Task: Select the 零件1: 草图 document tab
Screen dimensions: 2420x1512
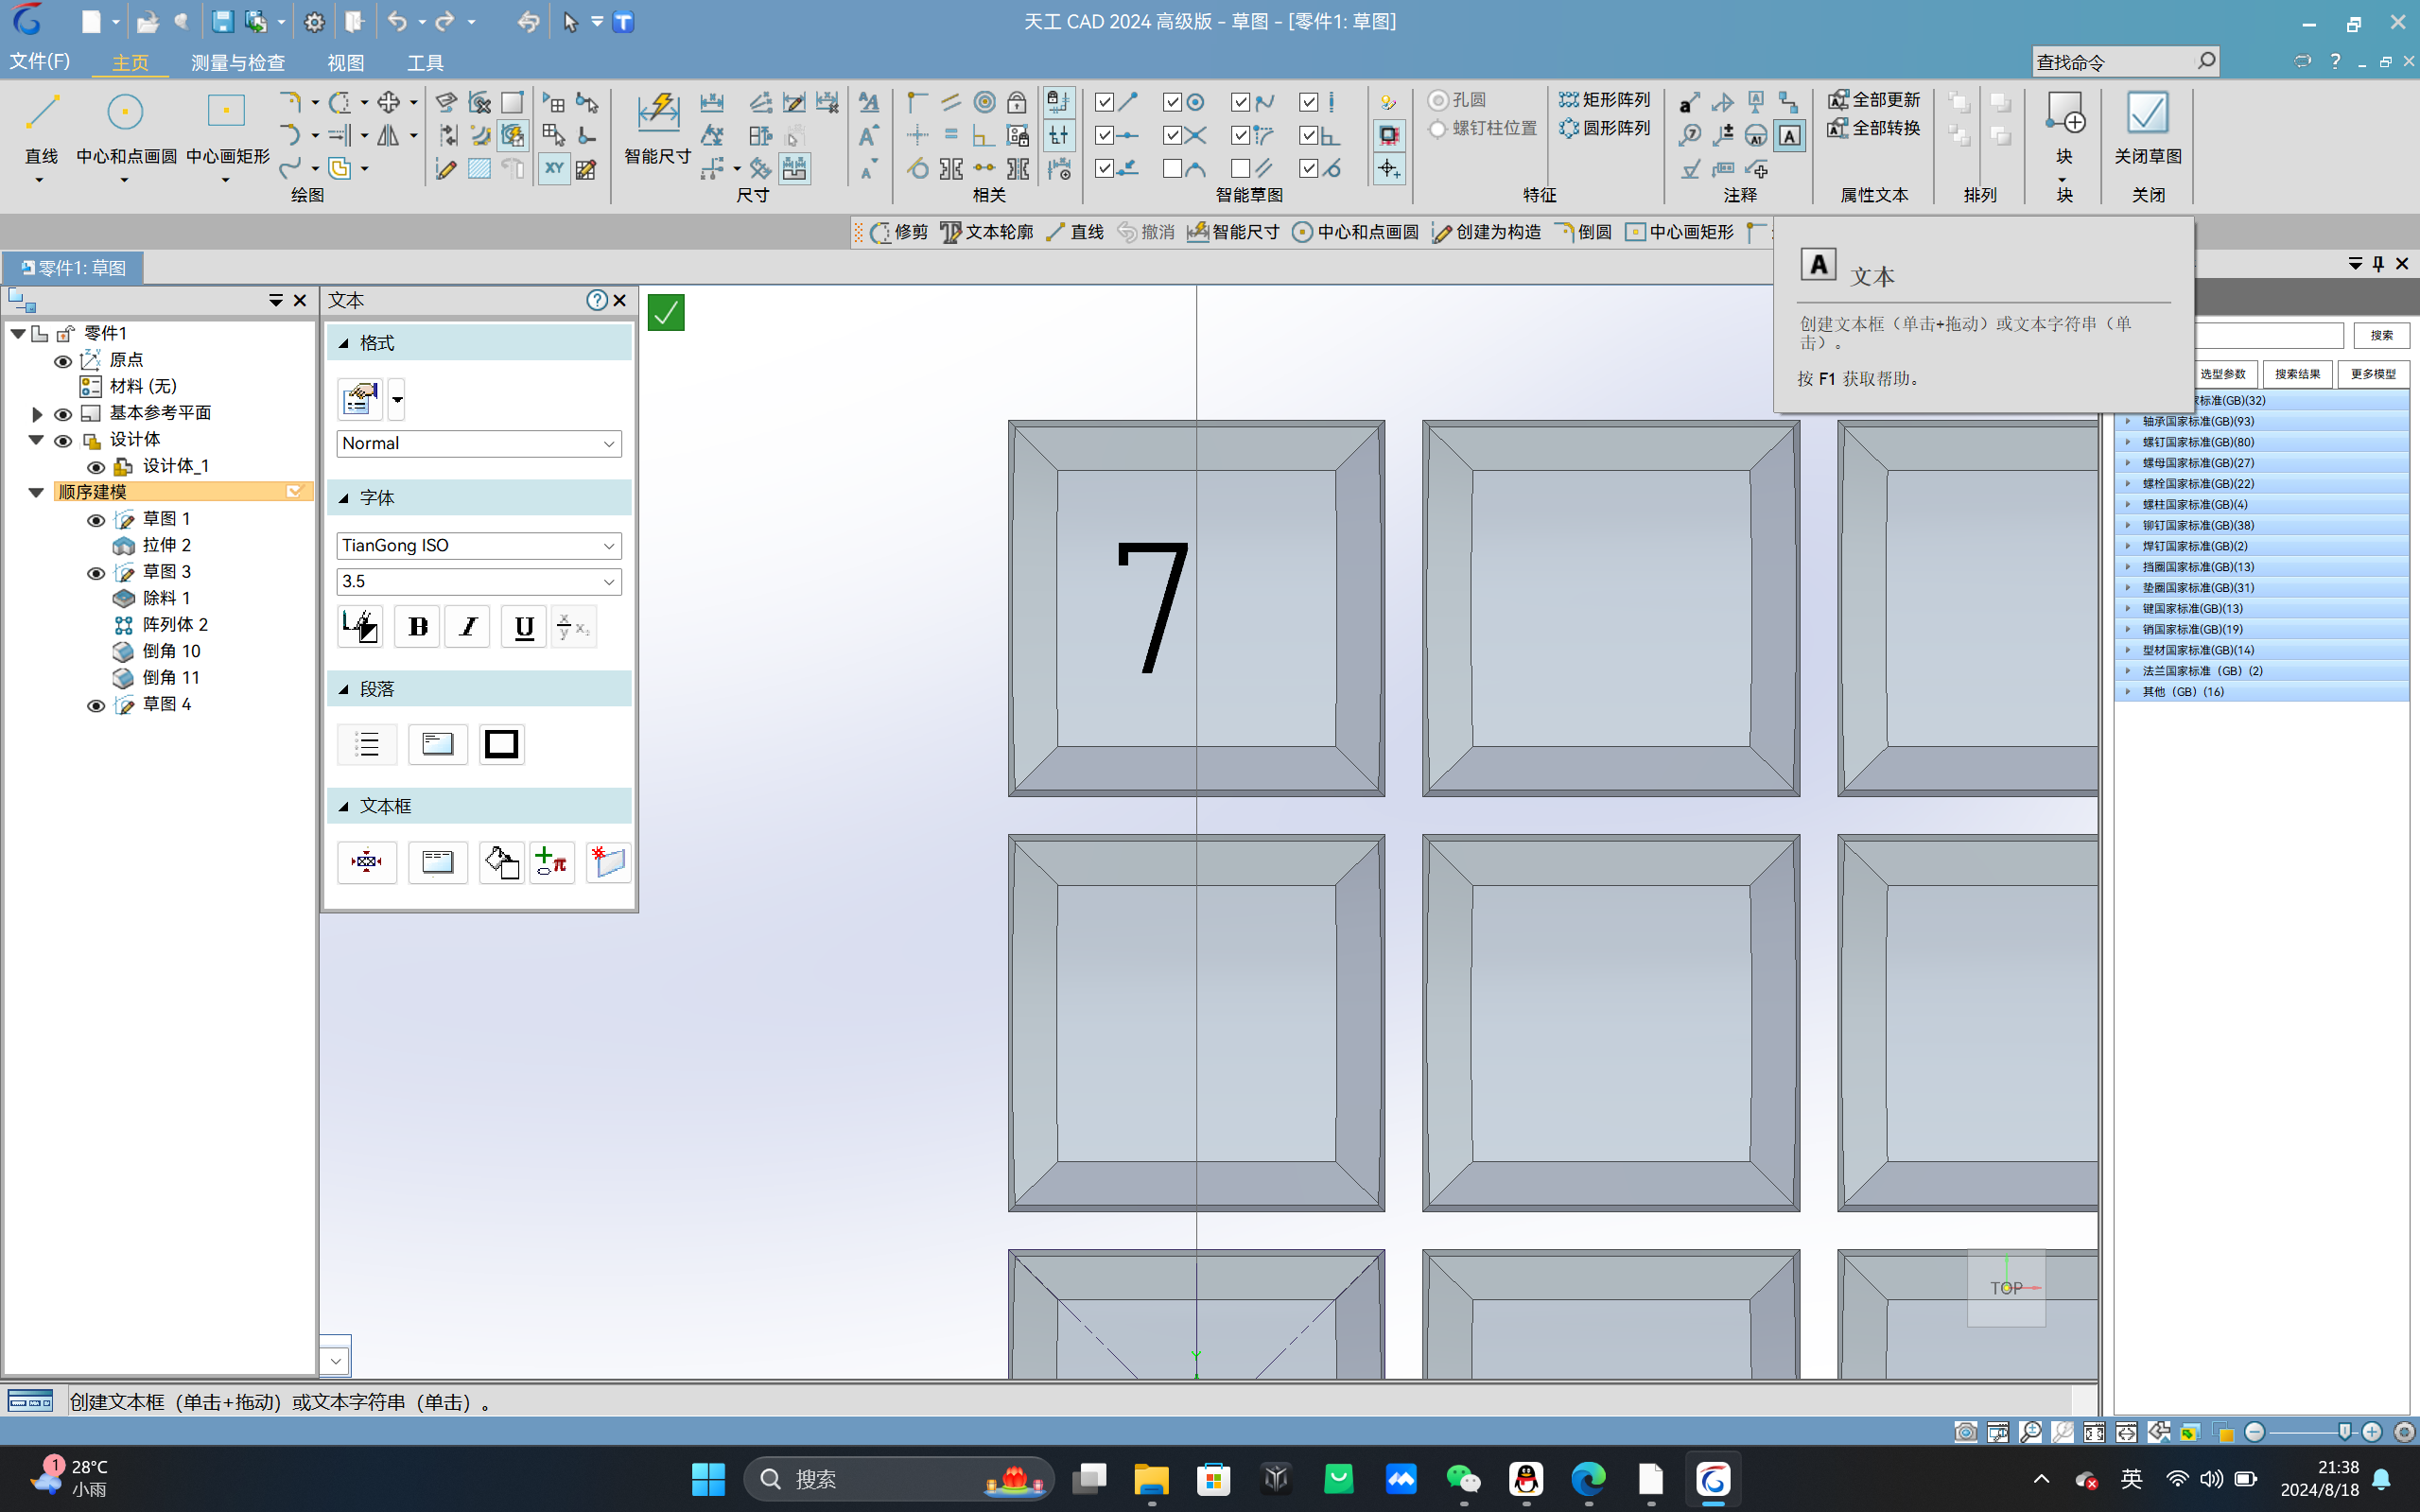Action: 73,268
